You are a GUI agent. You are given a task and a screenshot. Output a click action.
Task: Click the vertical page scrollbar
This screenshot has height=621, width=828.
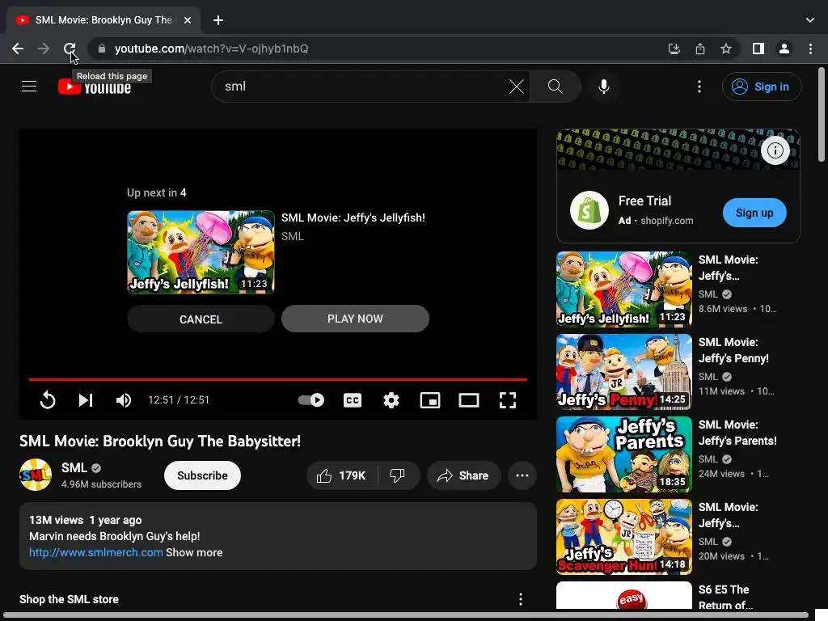click(822, 113)
